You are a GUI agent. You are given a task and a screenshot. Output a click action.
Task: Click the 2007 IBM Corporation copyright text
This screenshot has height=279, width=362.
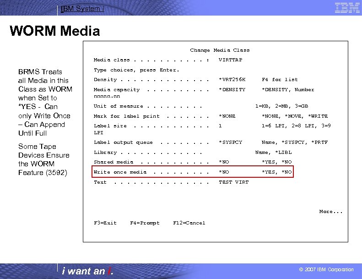tap(326, 269)
